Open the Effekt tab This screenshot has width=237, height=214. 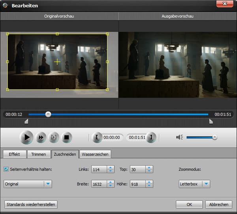coord(14,154)
